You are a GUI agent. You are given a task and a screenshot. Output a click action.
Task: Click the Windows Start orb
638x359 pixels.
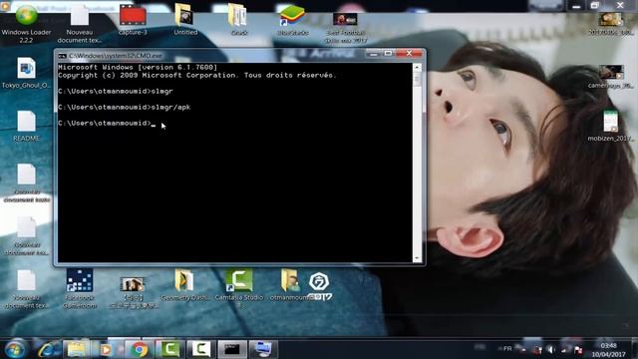point(15,349)
